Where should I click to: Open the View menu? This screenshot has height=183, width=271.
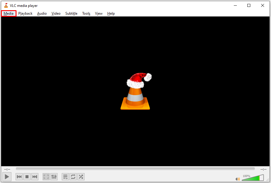point(99,13)
